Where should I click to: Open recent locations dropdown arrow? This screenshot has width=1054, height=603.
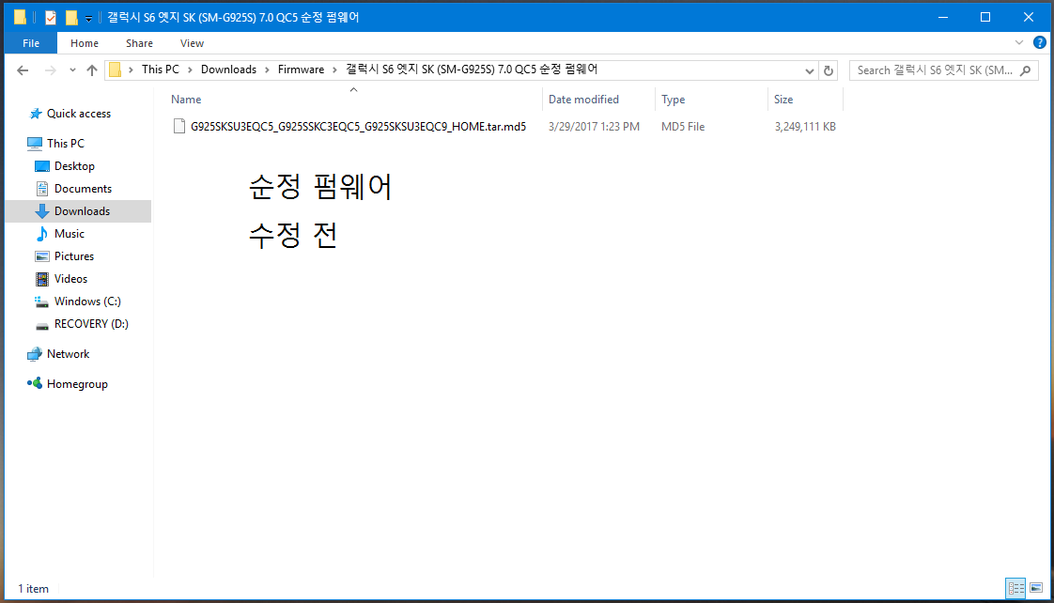tap(72, 70)
